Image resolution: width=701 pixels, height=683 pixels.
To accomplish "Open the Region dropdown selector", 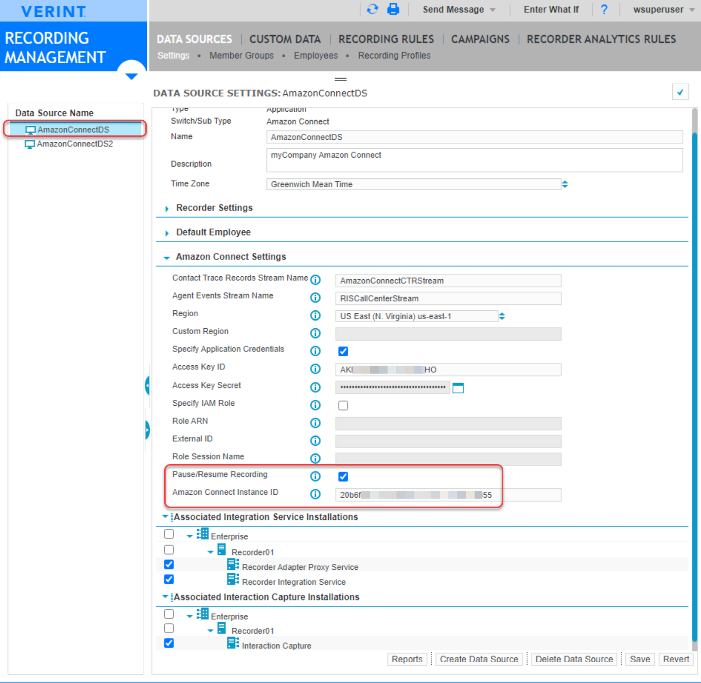I will point(502,316).
